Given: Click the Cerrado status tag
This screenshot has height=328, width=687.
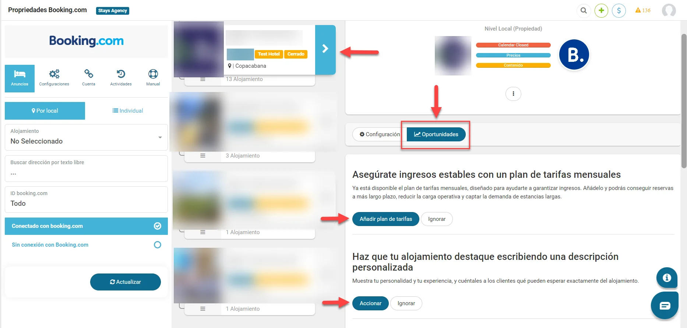Looking at the screenshot, I should click(296, 54).
